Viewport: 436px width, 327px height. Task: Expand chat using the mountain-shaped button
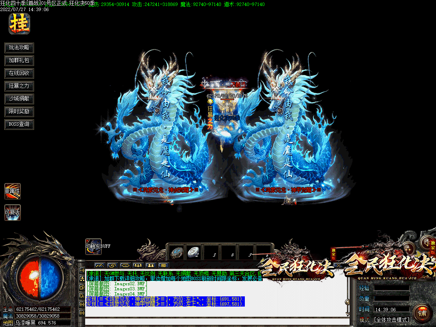point(99,265)
